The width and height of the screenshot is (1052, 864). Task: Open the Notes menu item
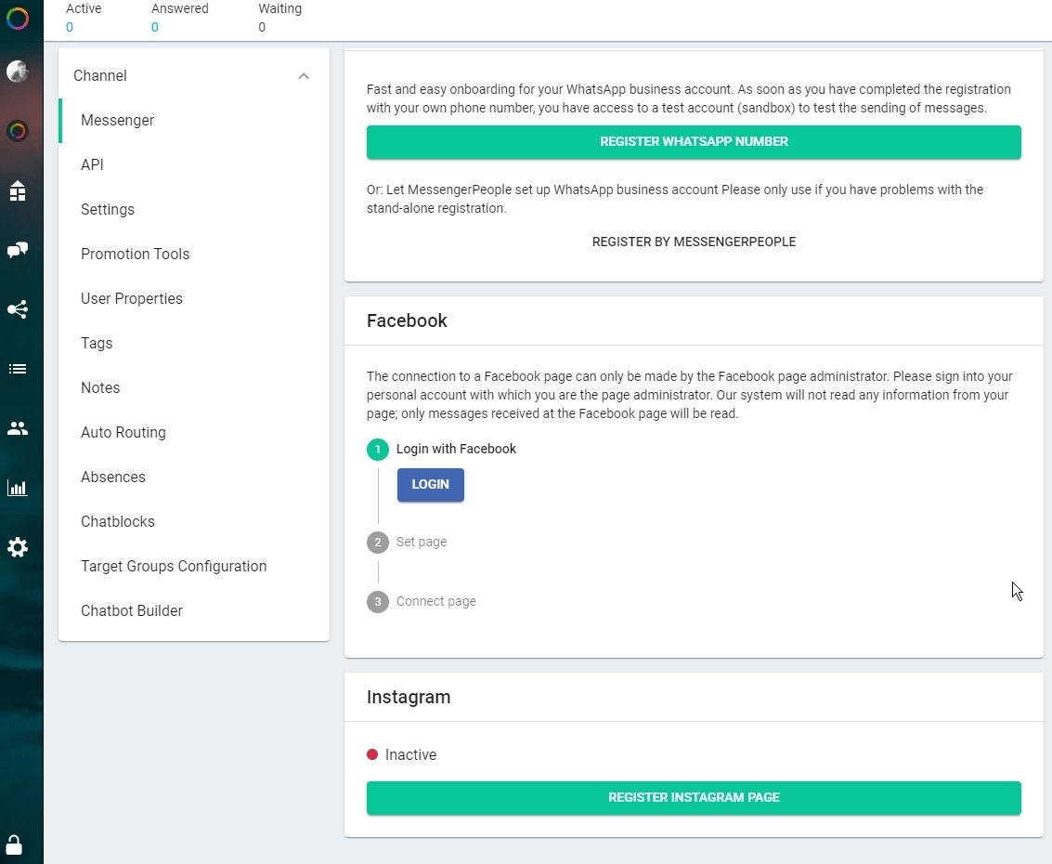194,388
